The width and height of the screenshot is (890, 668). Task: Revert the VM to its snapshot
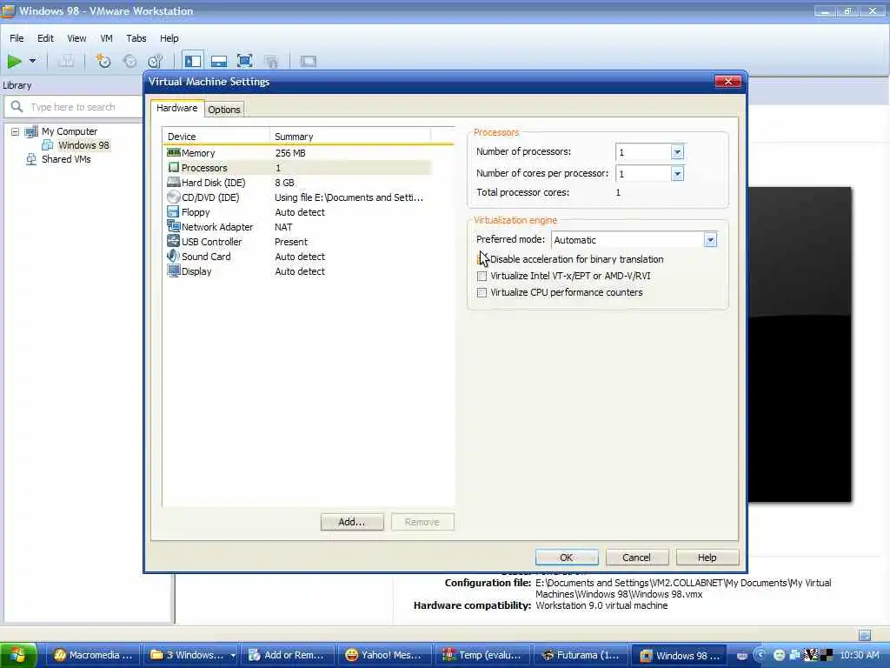coord(130,61)
